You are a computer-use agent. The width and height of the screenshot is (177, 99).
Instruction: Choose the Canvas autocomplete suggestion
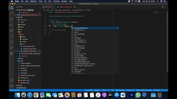pyautogui.click(x=95, y=32)
